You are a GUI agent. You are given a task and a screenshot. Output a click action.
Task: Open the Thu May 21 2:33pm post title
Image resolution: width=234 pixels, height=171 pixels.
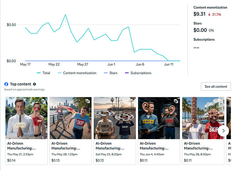[x=22, y=146]
